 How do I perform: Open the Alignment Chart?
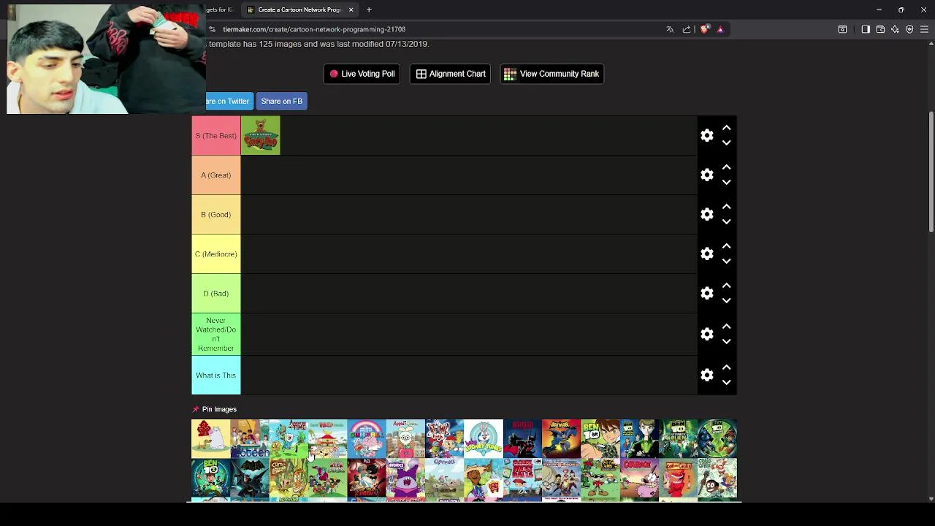(x=451, y=74)
